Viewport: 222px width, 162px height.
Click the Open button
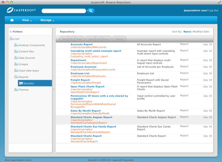[79, 39]
